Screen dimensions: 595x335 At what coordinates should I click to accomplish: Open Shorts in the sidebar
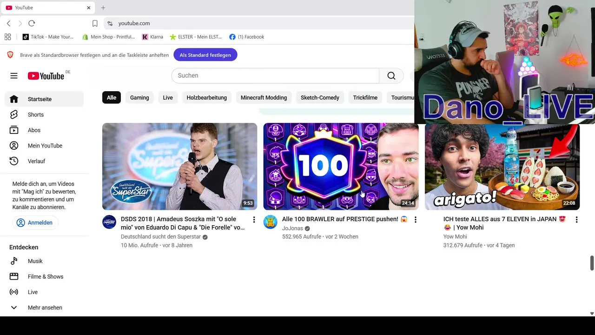[x=44, y=114]
